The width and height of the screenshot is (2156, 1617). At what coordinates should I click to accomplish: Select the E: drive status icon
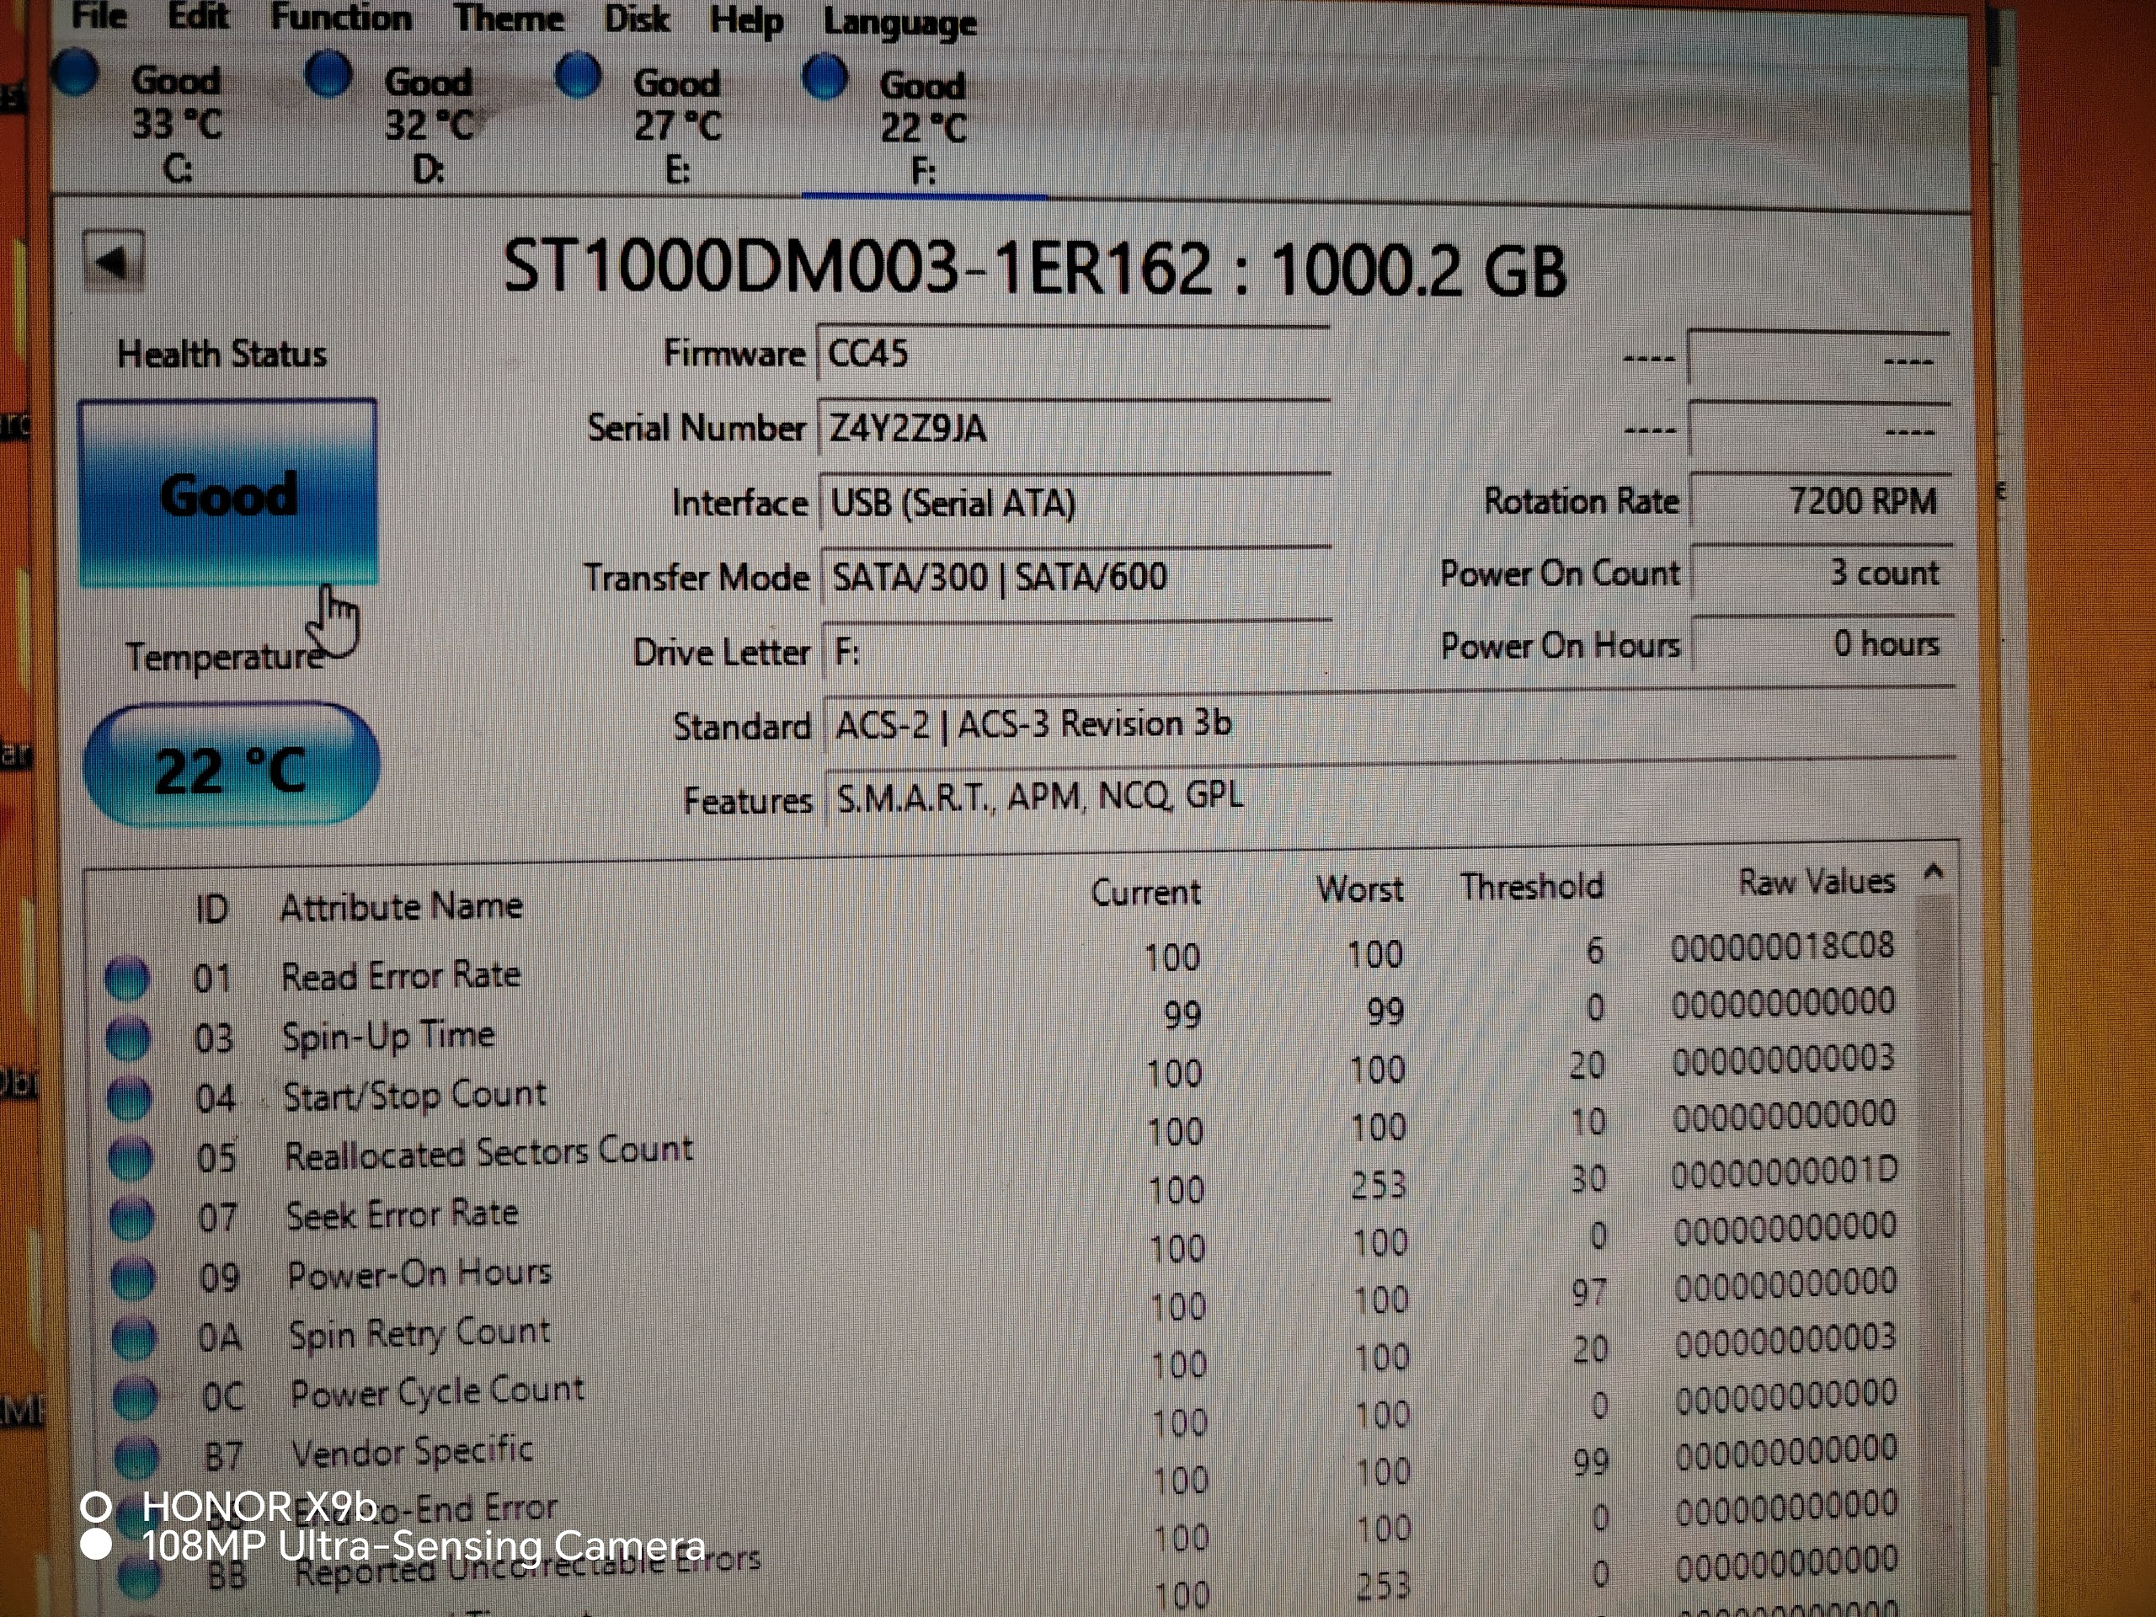click(x=578, y=76)
